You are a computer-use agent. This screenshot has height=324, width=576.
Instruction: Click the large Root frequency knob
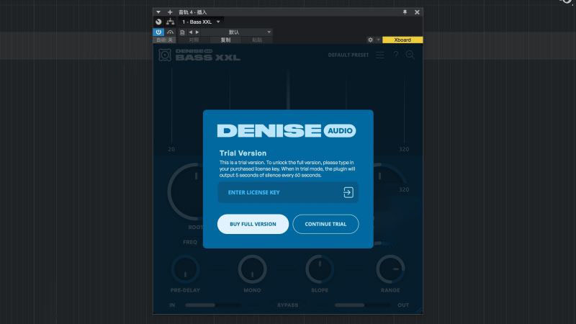(186, 192)
